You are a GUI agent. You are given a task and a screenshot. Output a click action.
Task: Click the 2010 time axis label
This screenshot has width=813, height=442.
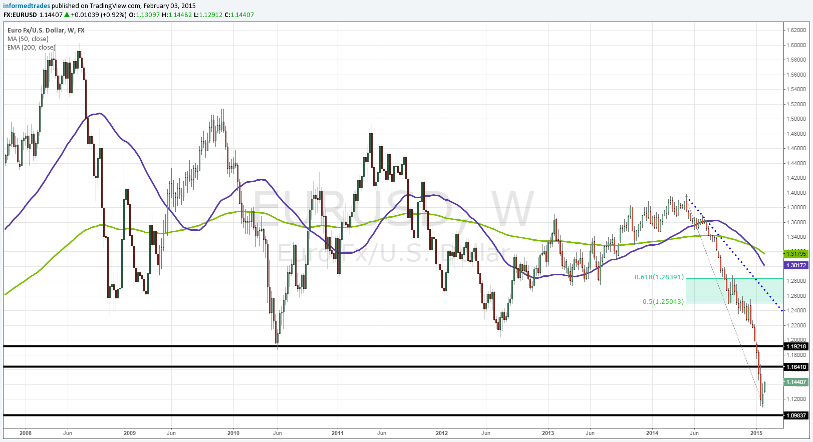[x=233, y=433]
